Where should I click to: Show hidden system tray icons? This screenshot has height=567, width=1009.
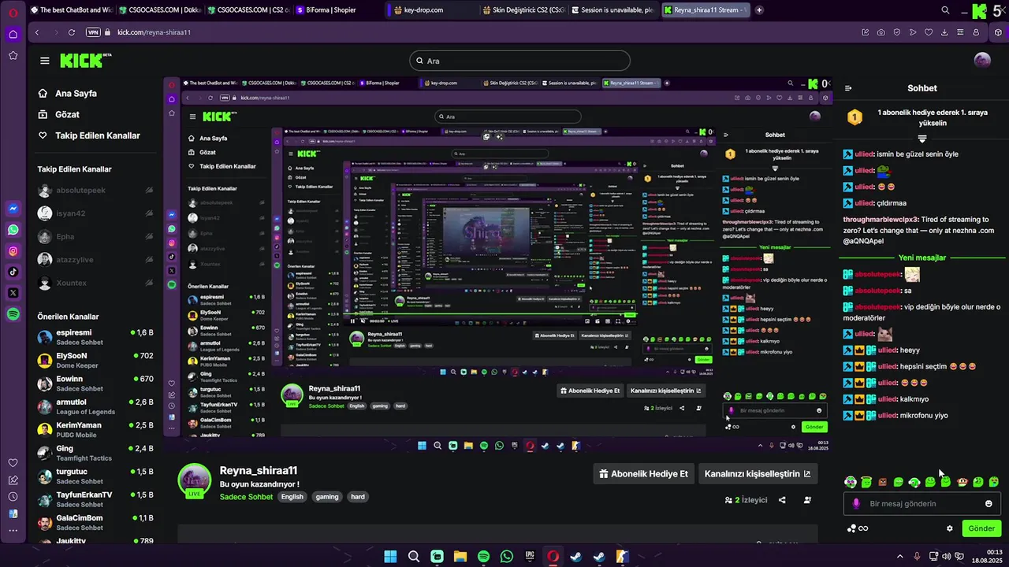tap(900, 556)
